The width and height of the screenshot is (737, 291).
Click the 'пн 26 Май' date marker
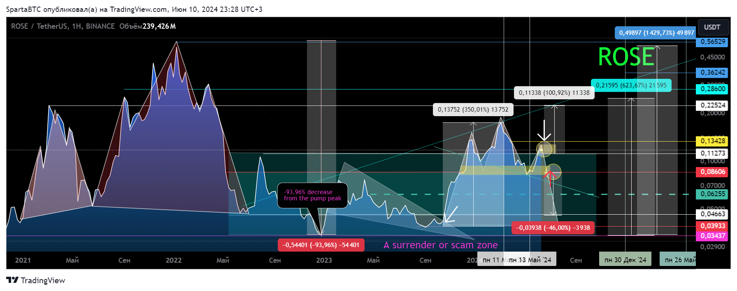click(678, 260)
